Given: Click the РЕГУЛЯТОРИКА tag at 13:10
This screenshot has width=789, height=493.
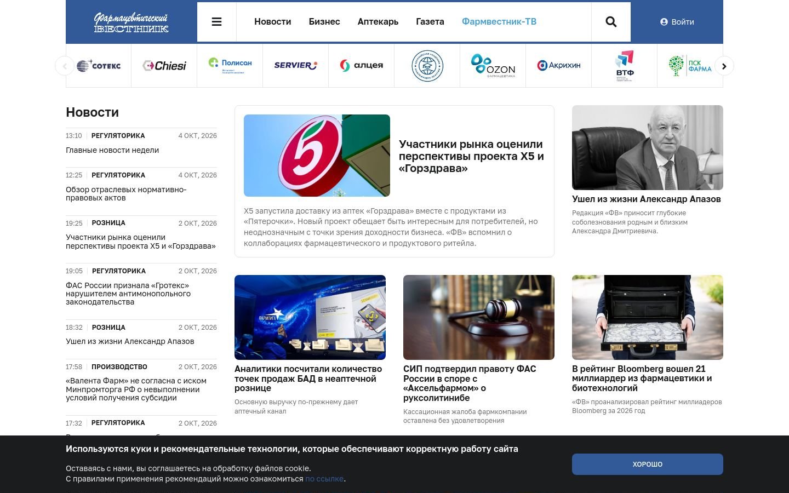Looking at the screenshot, I should [x=118, y=135].
